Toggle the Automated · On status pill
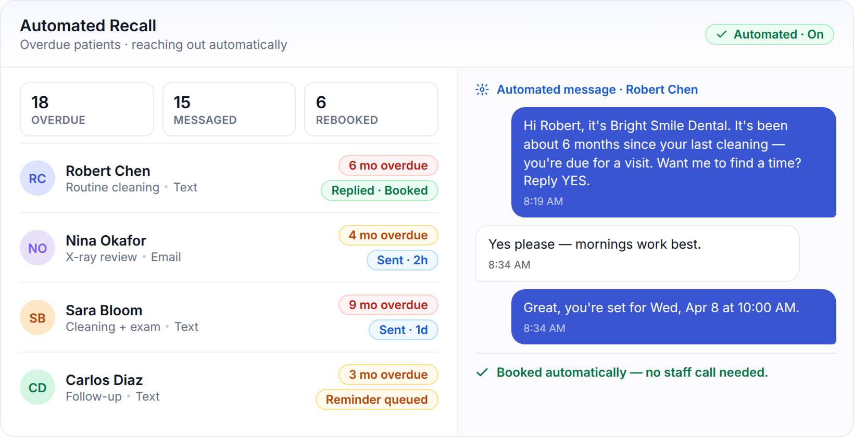Screen dimensions: 854x437 [770, 34]
